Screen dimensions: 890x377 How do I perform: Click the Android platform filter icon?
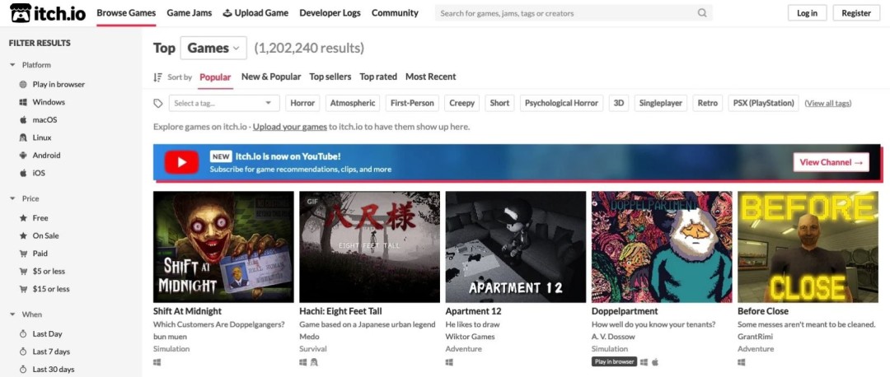click(23, 156)
